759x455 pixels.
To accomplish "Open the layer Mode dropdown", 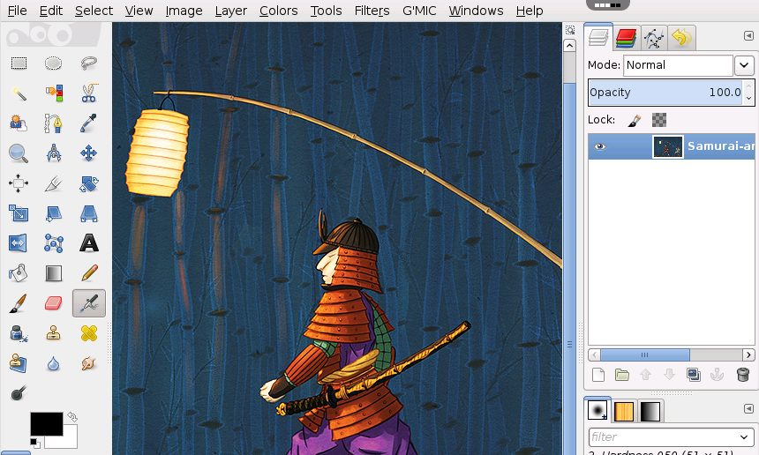I will (744, 64).
